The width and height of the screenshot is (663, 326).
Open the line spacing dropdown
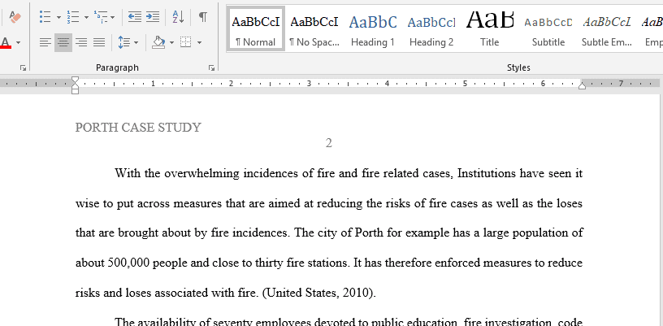[128, 42]
